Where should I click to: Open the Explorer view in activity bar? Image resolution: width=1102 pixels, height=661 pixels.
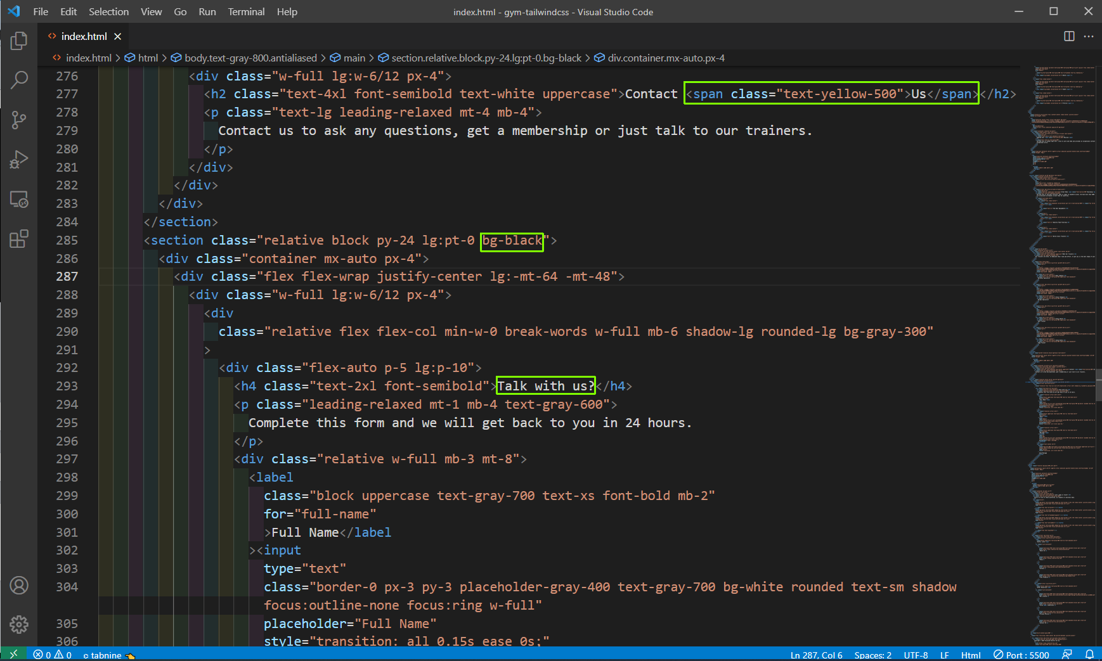[x=19, y=41]
